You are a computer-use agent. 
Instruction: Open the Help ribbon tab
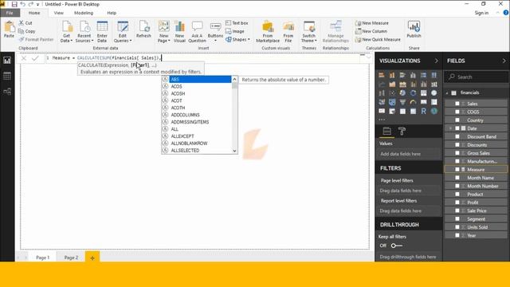[112, 13]
